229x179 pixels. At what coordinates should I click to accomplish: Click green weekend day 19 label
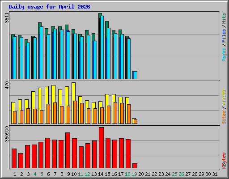tap(135, 174)
